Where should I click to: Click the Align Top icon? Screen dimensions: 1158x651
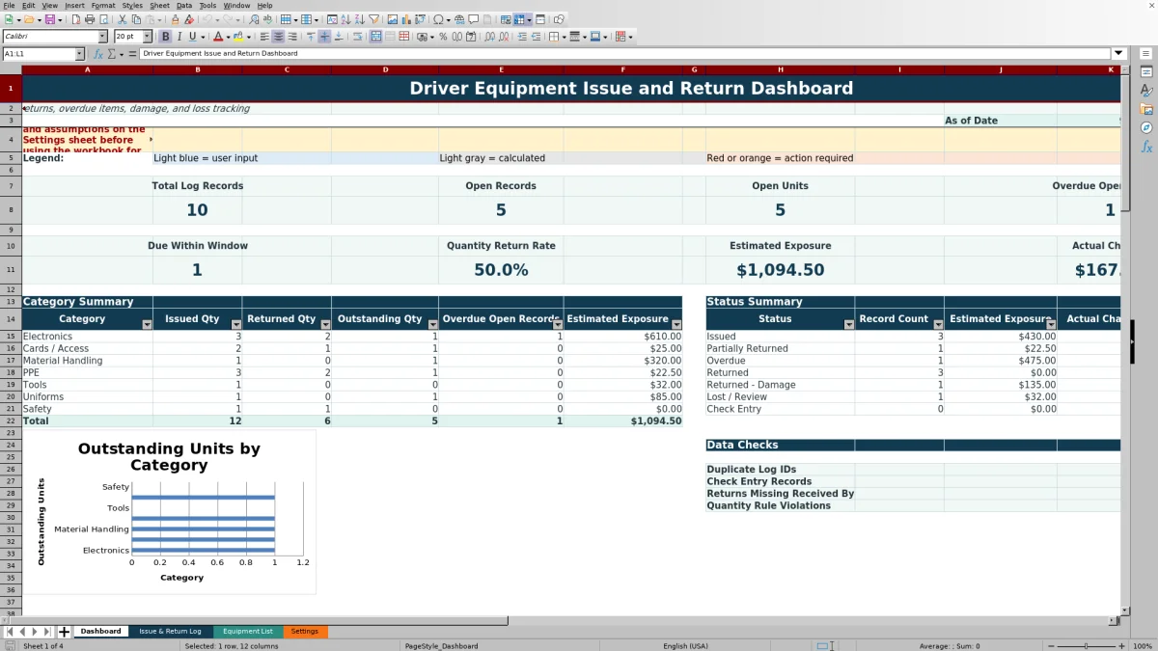[311, 37]
